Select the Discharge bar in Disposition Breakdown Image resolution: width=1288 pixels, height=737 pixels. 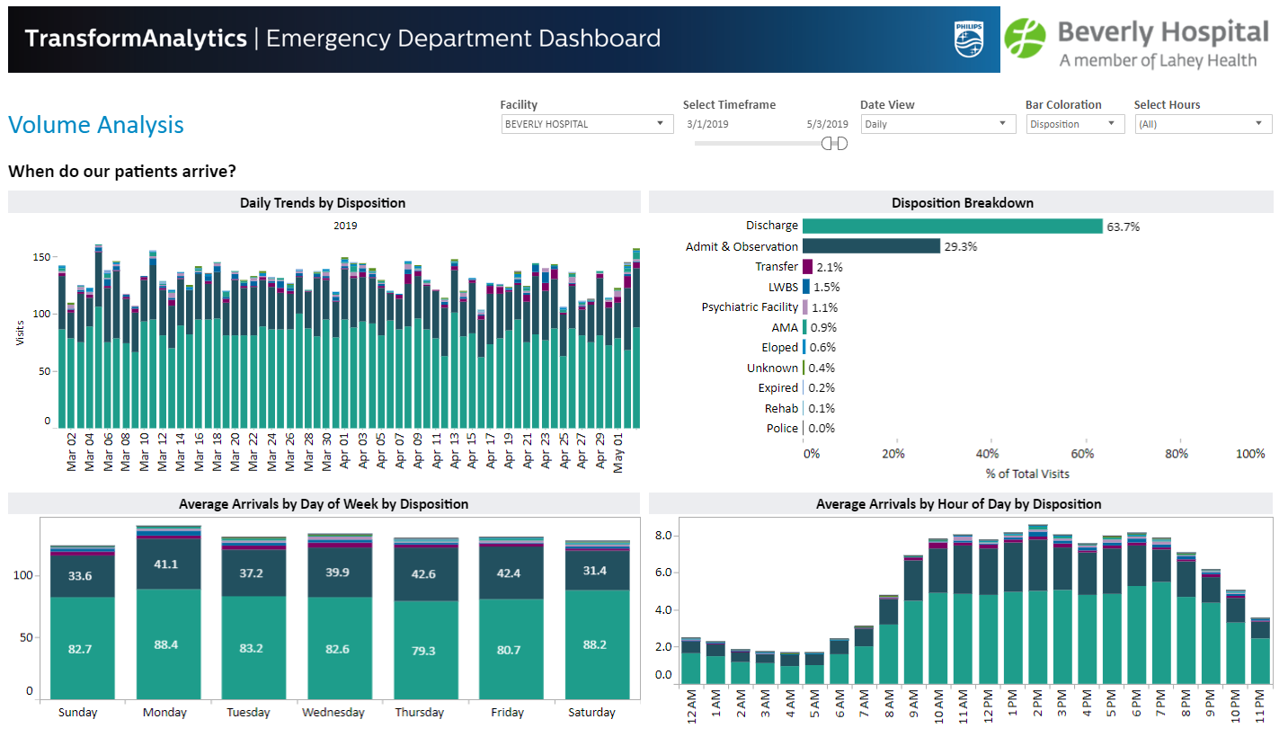[x=952, y=226]
